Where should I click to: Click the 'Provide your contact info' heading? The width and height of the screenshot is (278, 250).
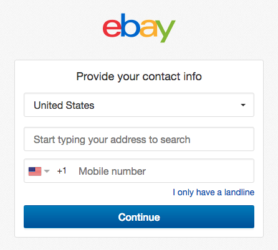139,76
